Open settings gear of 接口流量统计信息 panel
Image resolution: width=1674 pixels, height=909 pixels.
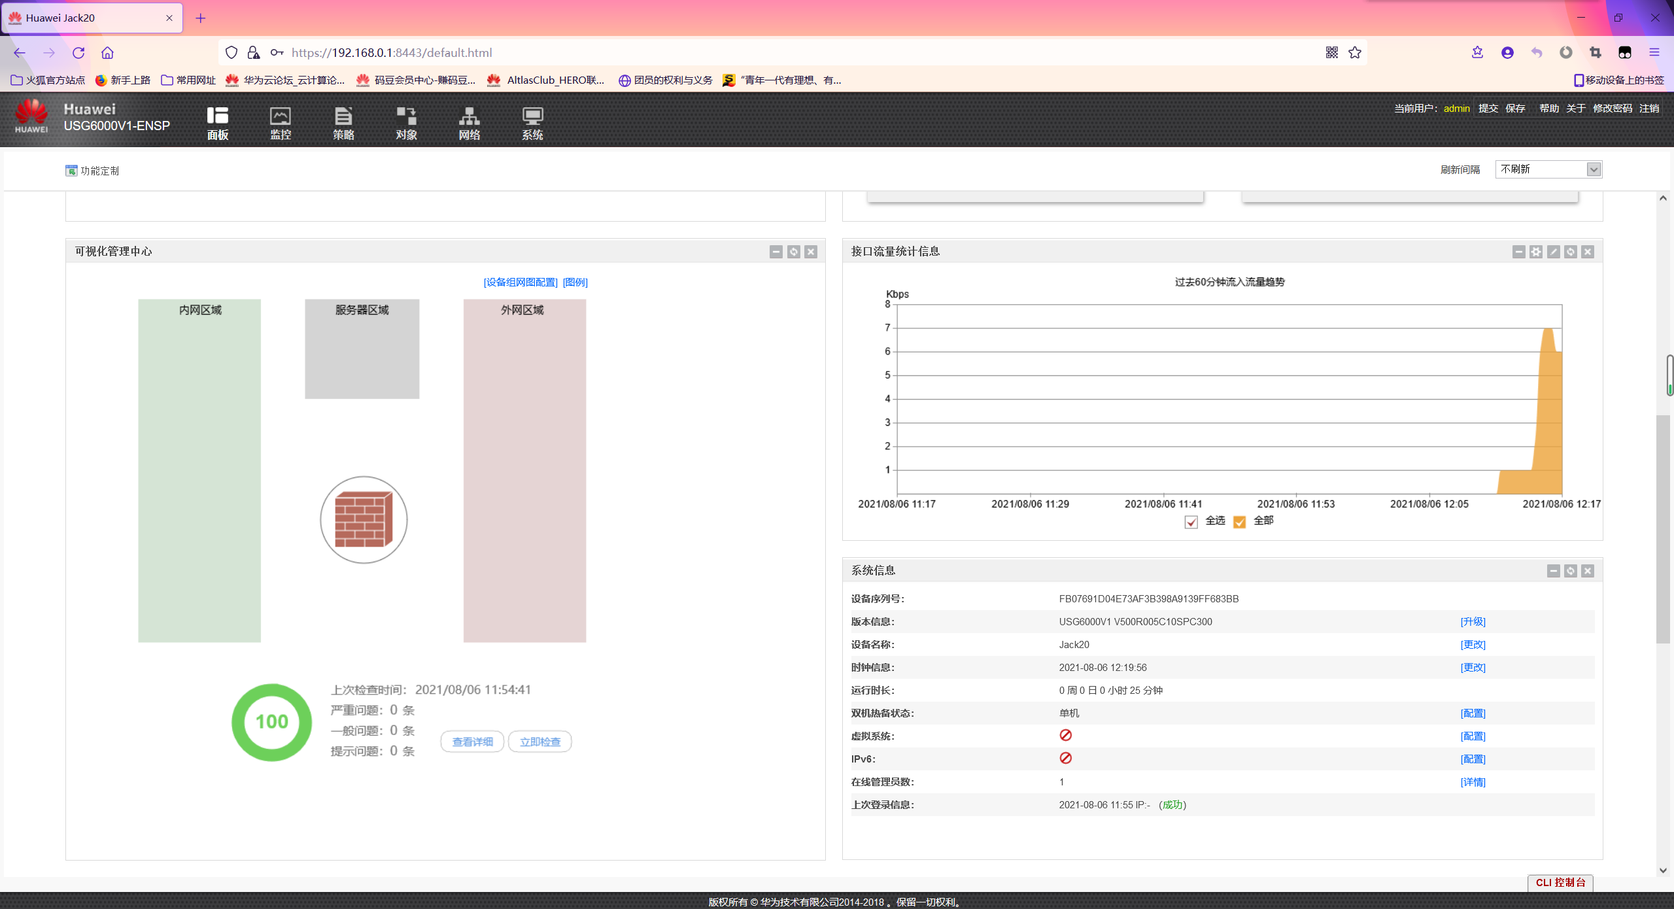coord(1536,252)
